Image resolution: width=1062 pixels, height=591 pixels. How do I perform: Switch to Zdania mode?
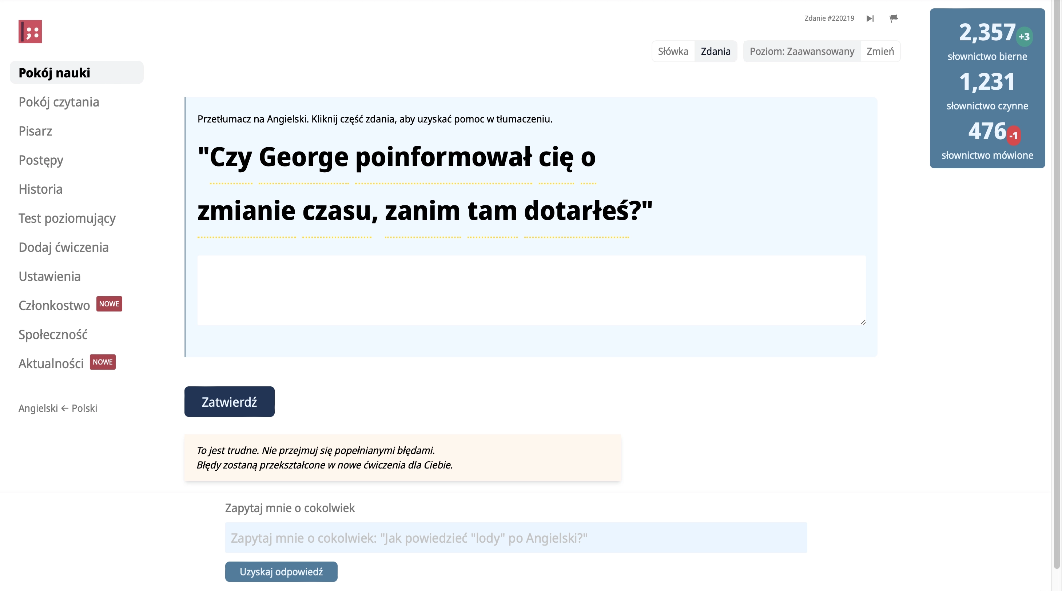pos(715,52)
